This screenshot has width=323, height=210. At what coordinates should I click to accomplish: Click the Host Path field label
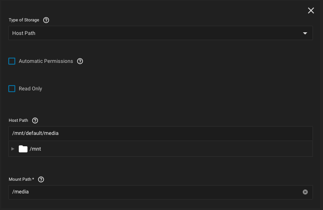[x=18, y=120]
